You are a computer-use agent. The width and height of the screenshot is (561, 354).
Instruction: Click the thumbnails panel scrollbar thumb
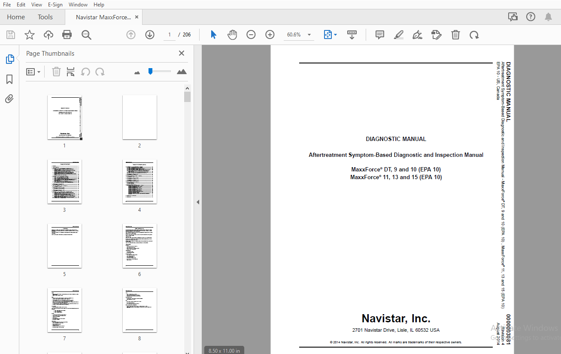point(187,97)
